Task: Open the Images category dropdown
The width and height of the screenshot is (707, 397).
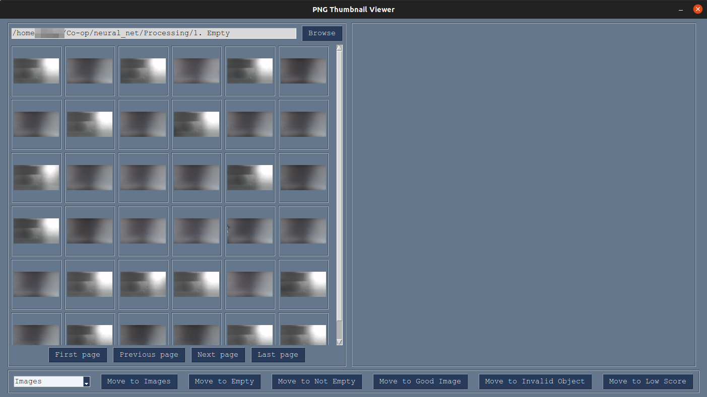Action: [x=86, y=381]
